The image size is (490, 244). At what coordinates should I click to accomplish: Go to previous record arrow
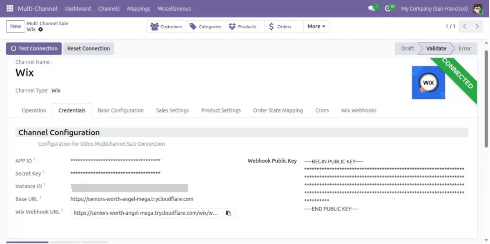pos(465,26)
